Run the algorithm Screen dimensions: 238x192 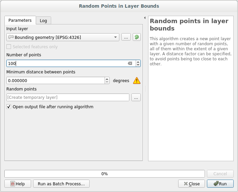pyautogui.click(x=220, y=184)
